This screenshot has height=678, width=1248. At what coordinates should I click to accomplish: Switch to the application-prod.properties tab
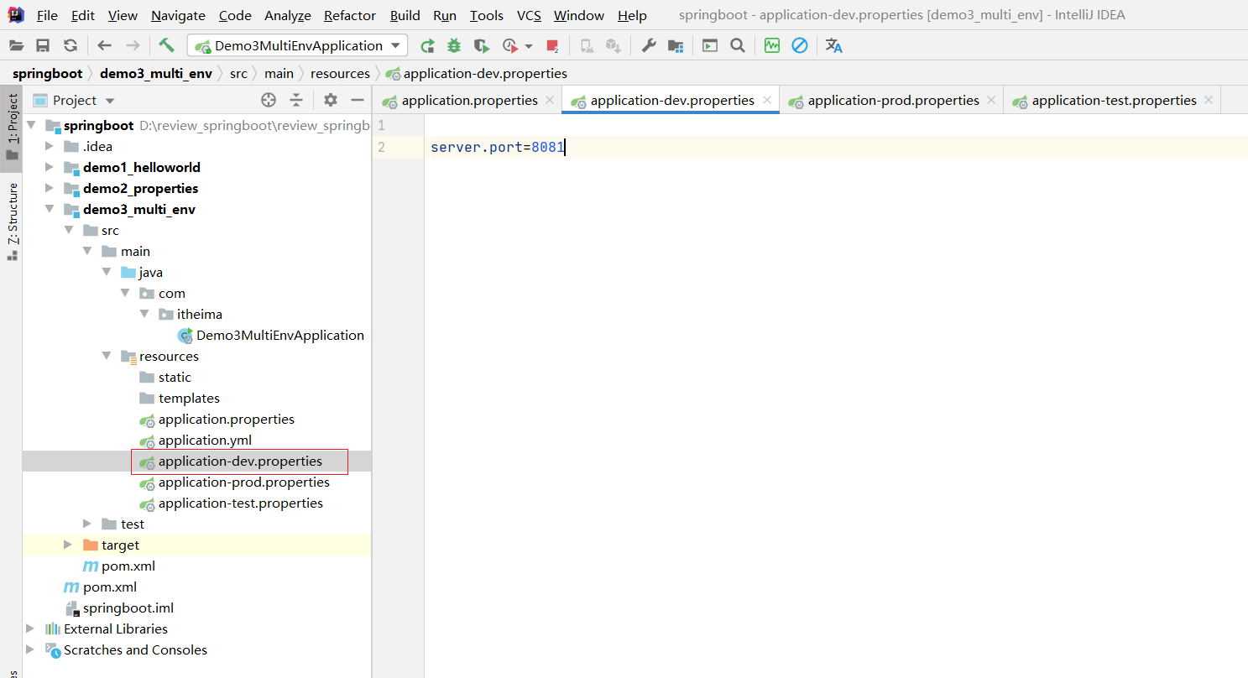click(x=893, y=100)
